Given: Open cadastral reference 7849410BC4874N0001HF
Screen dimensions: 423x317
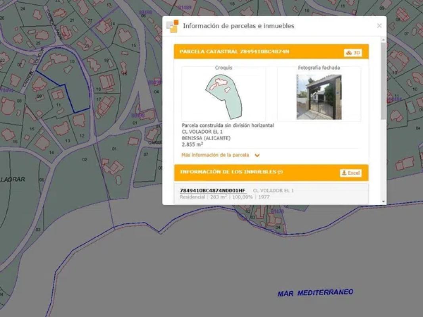Looking at the screenshot, I should pos(212,191).
